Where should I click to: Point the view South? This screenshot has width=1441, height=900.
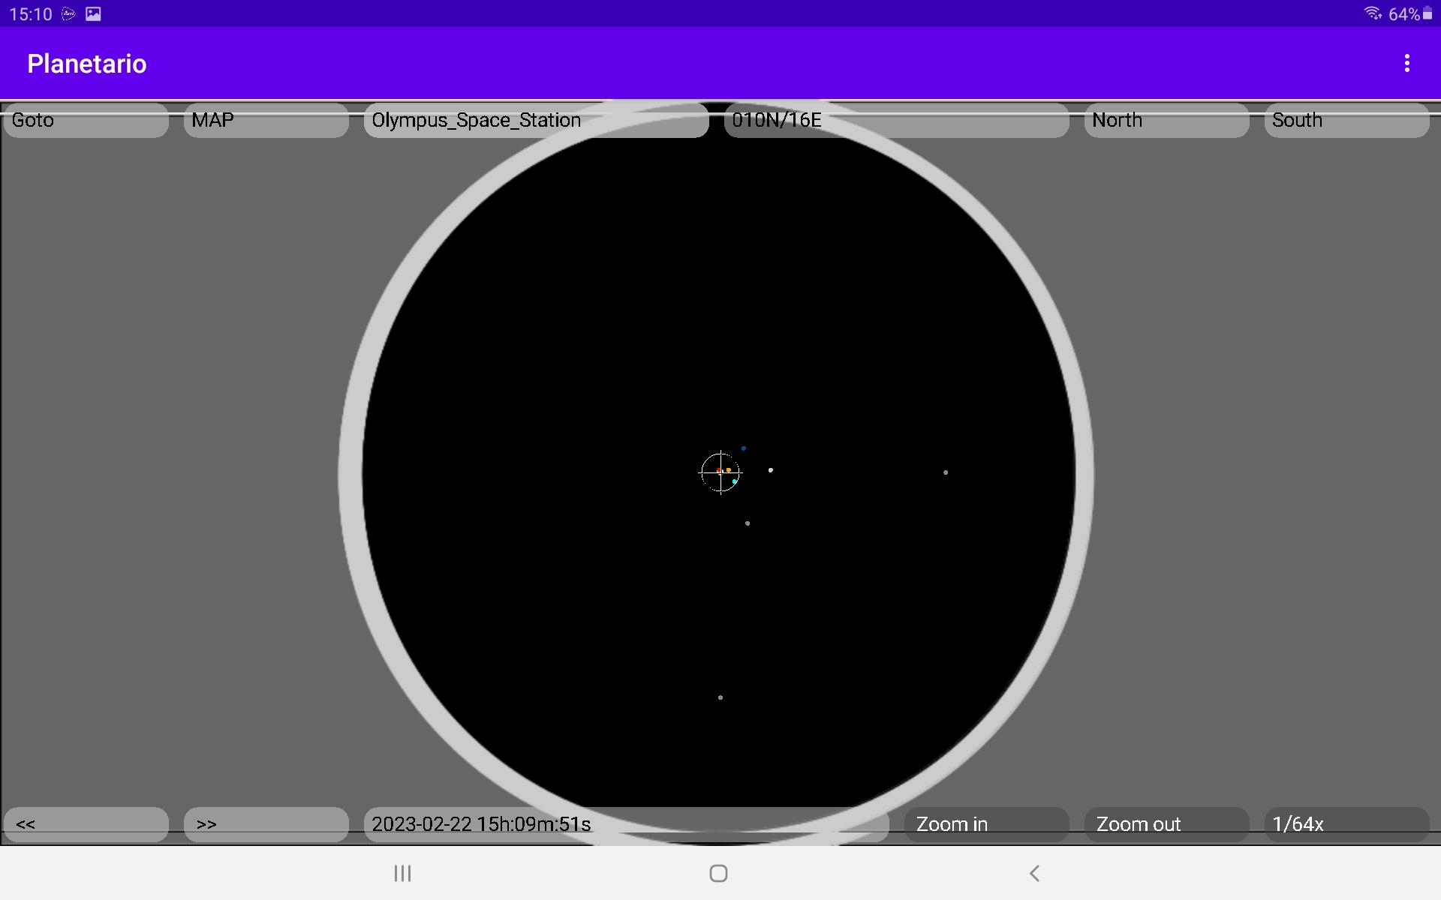tap(1346, 120)
